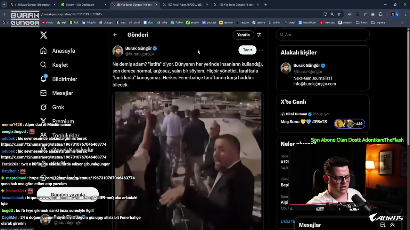410x230 pixels.
Task: Go to Anasayfa home
Action: 58,51
